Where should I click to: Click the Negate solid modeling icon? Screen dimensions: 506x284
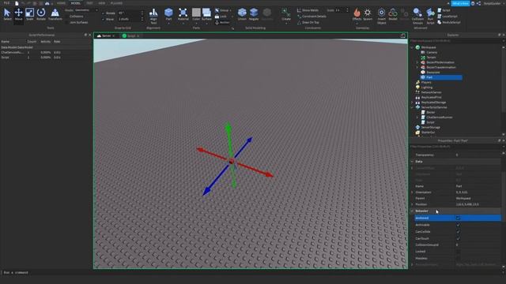254,14
